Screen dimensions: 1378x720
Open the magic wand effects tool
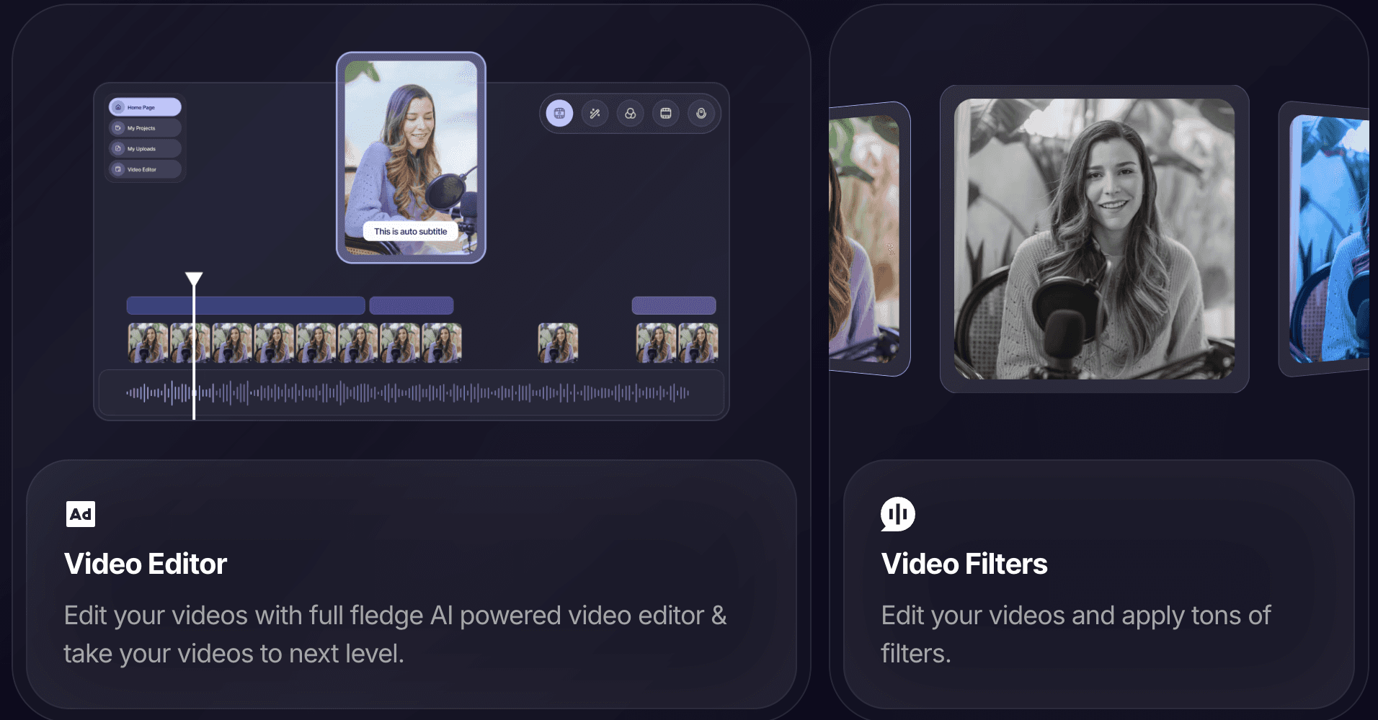pos(595,113)
